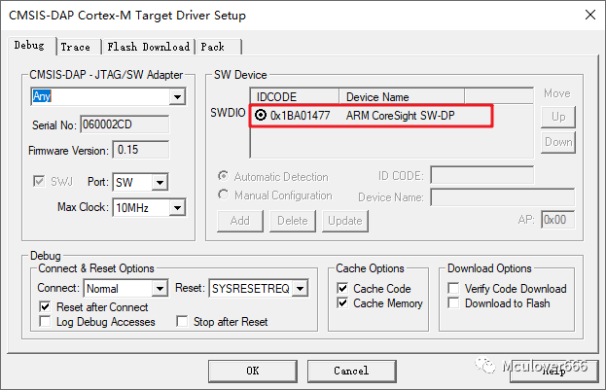Toggle the SWJ checkbox
Image resolution: width=606 pixels, height=390 pixels.
[x=39, y=181]
